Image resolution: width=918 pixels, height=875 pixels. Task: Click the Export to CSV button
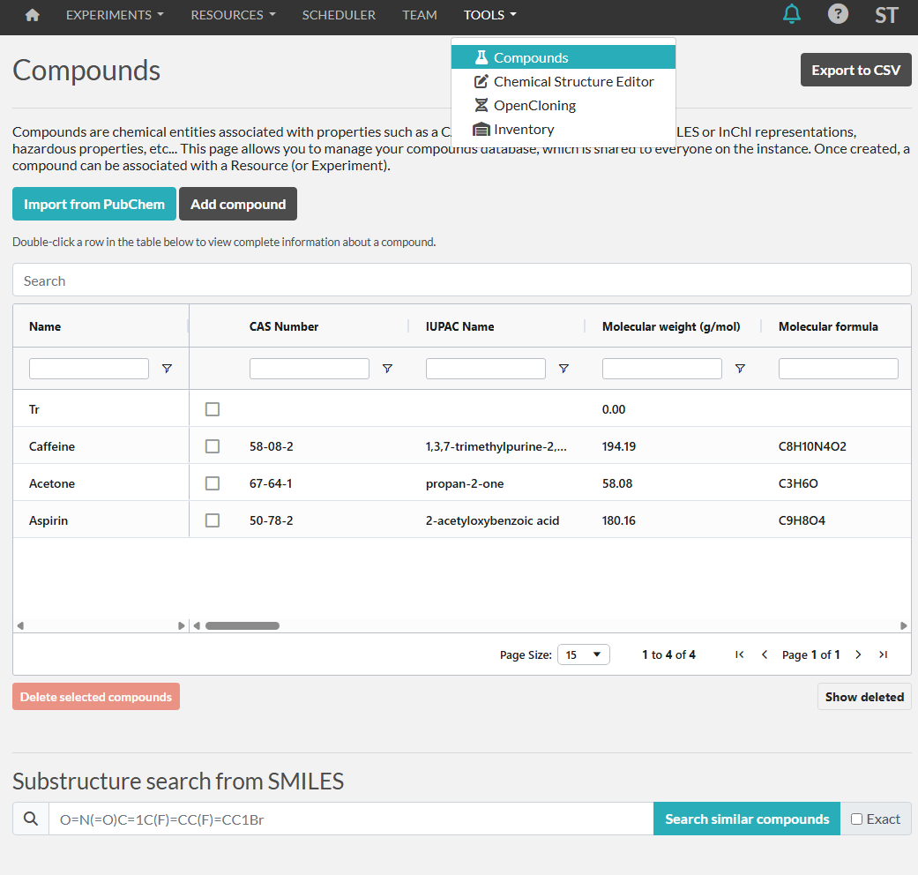click(x=855, y=71)
